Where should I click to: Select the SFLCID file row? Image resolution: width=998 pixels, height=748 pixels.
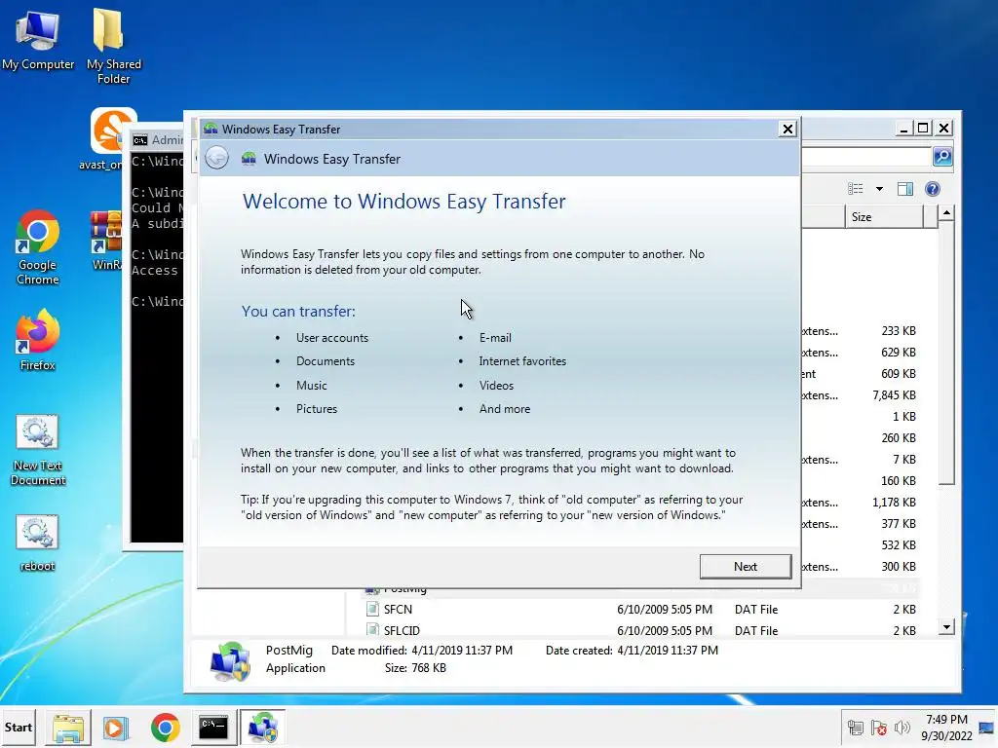(640, 630)
